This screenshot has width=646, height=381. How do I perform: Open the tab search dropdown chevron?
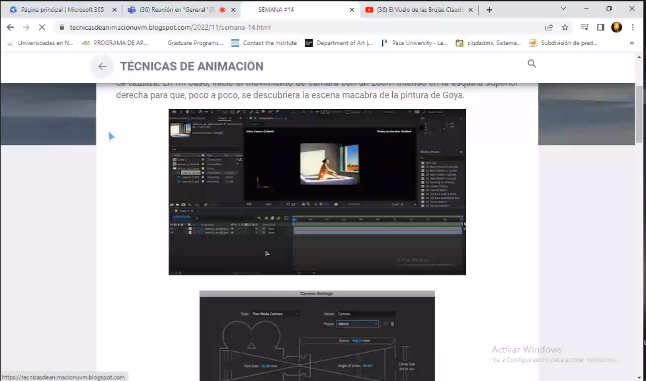click(563, 9)
